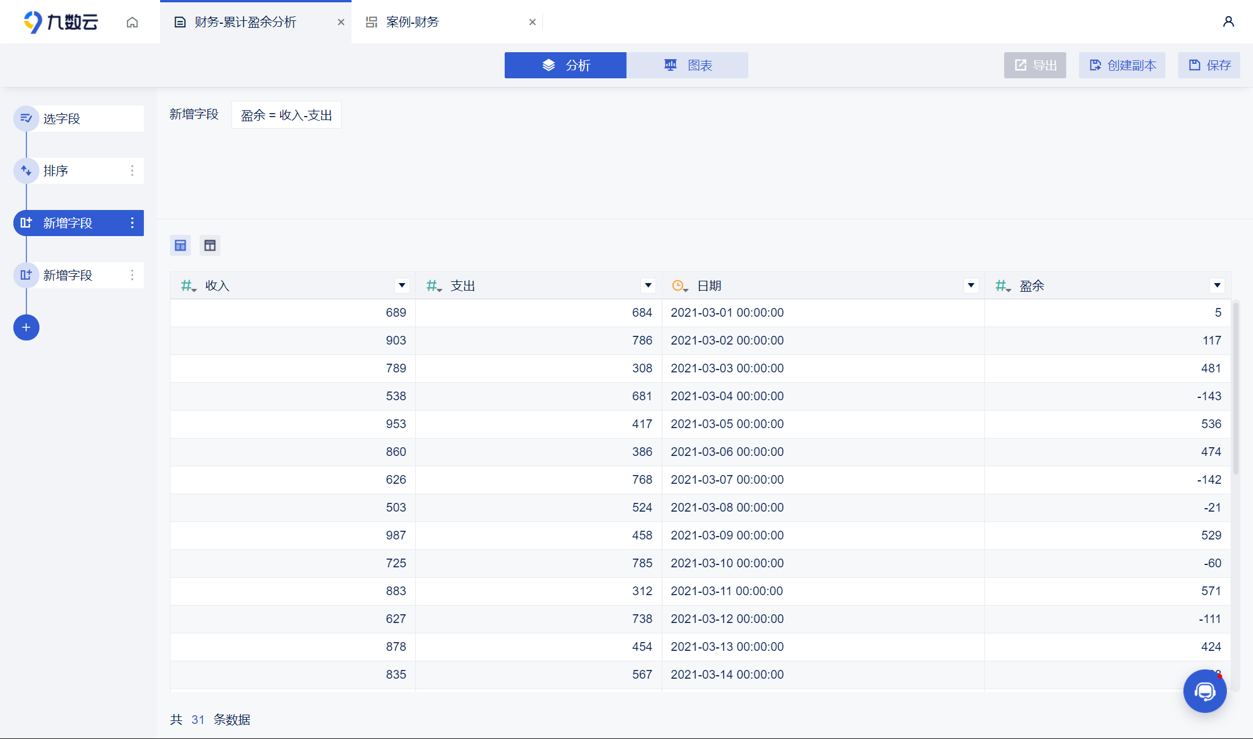Viewport: 1253px width, 739px height.
Task: Select the first table view icon
Action: click(180, 245)
